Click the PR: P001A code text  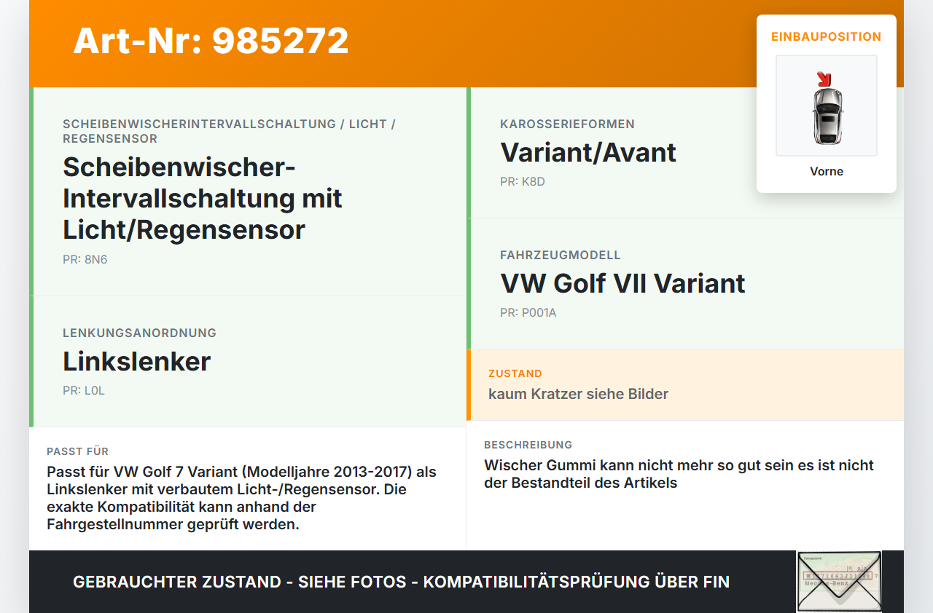[x=528, y=312]
